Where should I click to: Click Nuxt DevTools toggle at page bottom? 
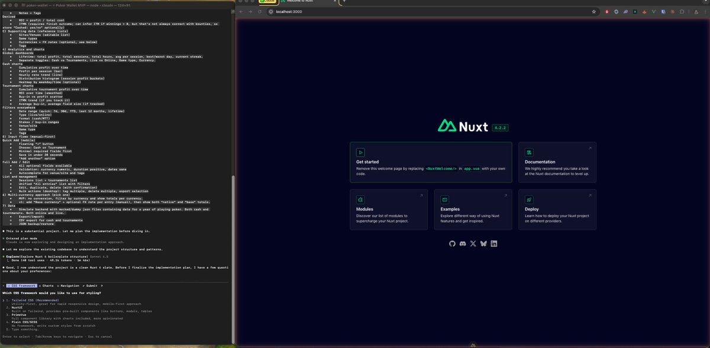pyautogui.click(x=472, y=344)
